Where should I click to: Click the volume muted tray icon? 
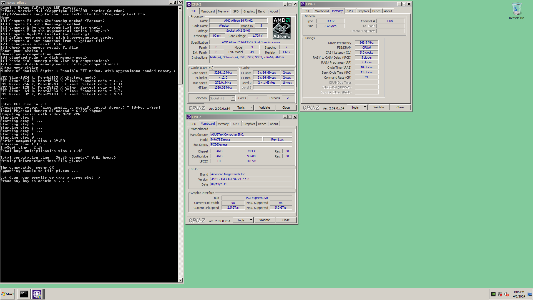[x=507, y=294]
